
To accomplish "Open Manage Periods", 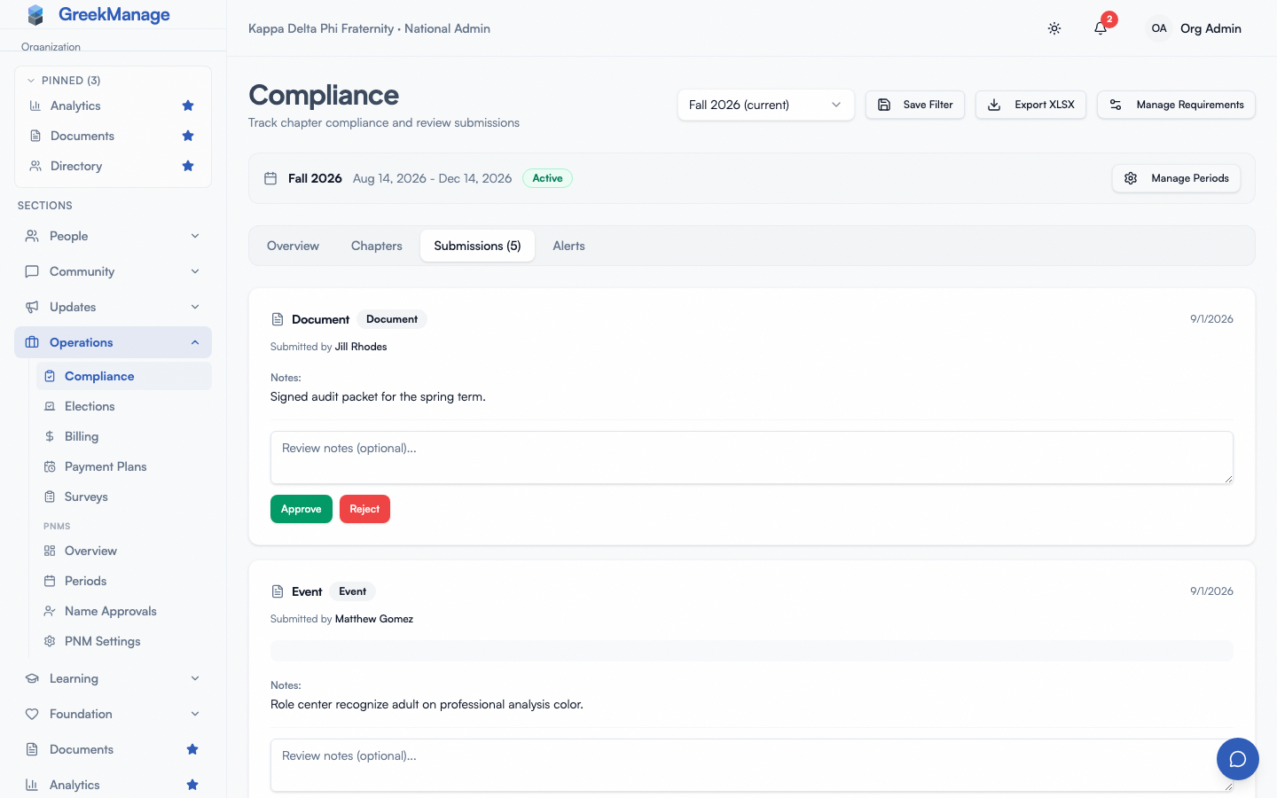I will point(1176,178).
